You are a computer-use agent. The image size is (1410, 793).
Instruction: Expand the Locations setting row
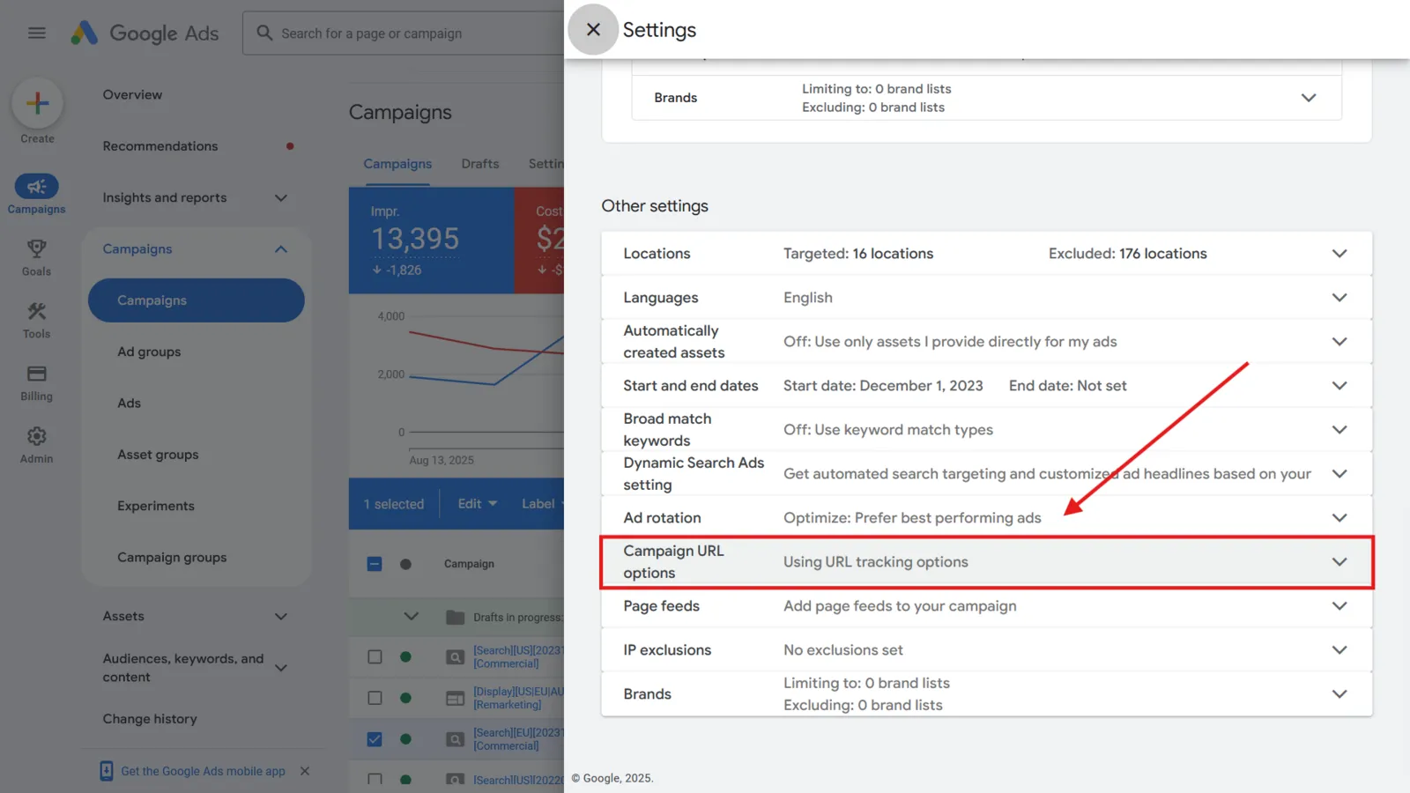[x=986, y=254]
